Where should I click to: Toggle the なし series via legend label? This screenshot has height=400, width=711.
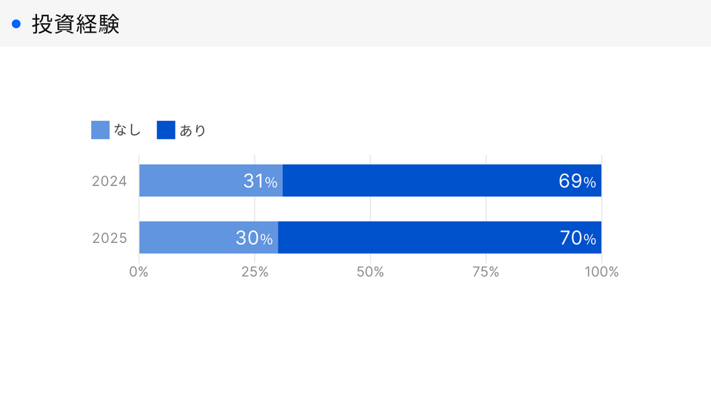tap(127, 130)
